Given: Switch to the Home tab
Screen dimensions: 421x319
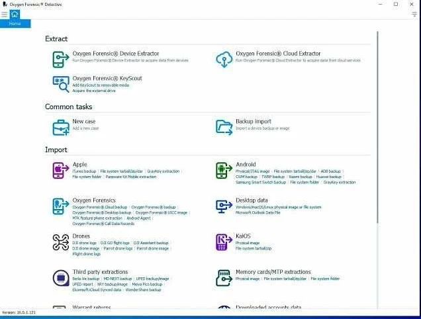Looking at the screenshot, I should pos(15,19).
